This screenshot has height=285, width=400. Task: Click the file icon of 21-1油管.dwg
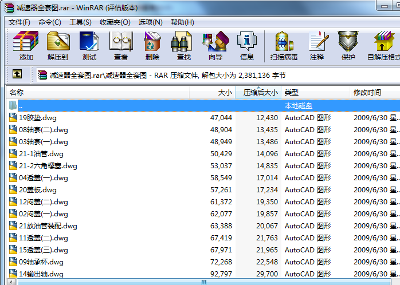pyautogui.click(x=13, y=153)
